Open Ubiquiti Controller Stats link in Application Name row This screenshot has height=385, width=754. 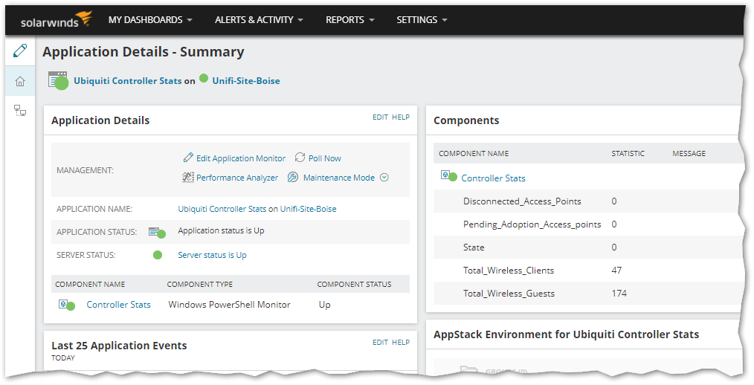[222, 209]
